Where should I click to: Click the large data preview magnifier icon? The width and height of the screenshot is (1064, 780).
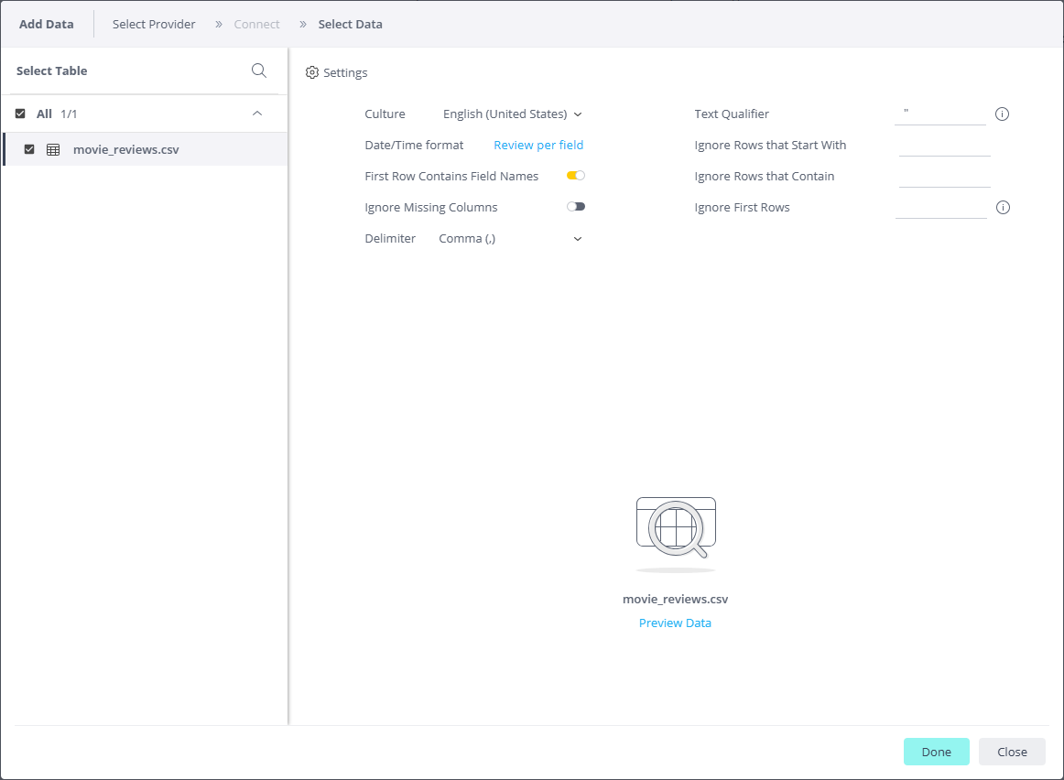tap(676, 528)
